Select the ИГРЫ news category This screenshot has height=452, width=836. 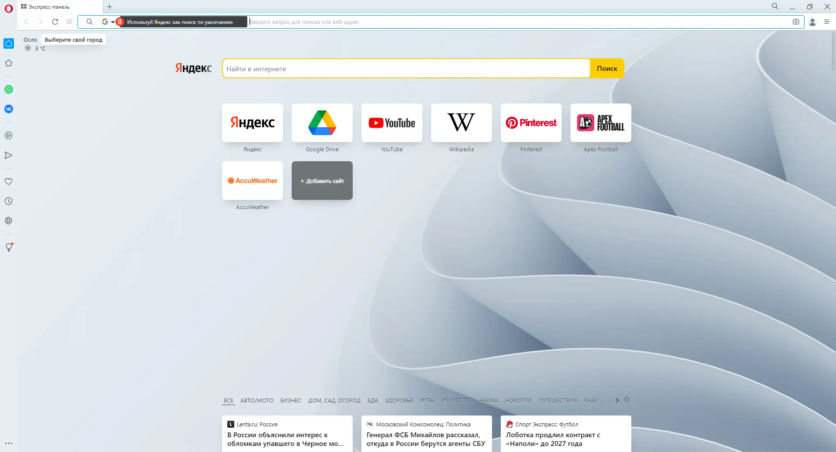(427, 401)
